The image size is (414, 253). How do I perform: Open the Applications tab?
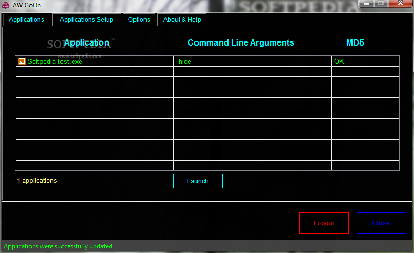tap(26, 20)
